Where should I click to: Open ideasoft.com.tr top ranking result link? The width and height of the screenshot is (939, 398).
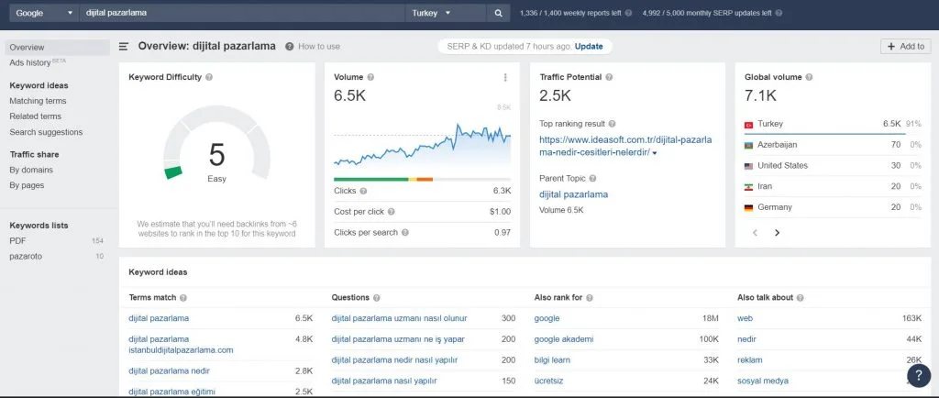point(625,146)
